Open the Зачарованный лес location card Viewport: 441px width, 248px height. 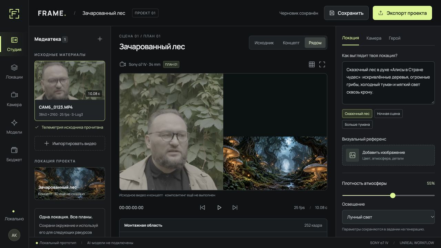click(x=70, y=184)
